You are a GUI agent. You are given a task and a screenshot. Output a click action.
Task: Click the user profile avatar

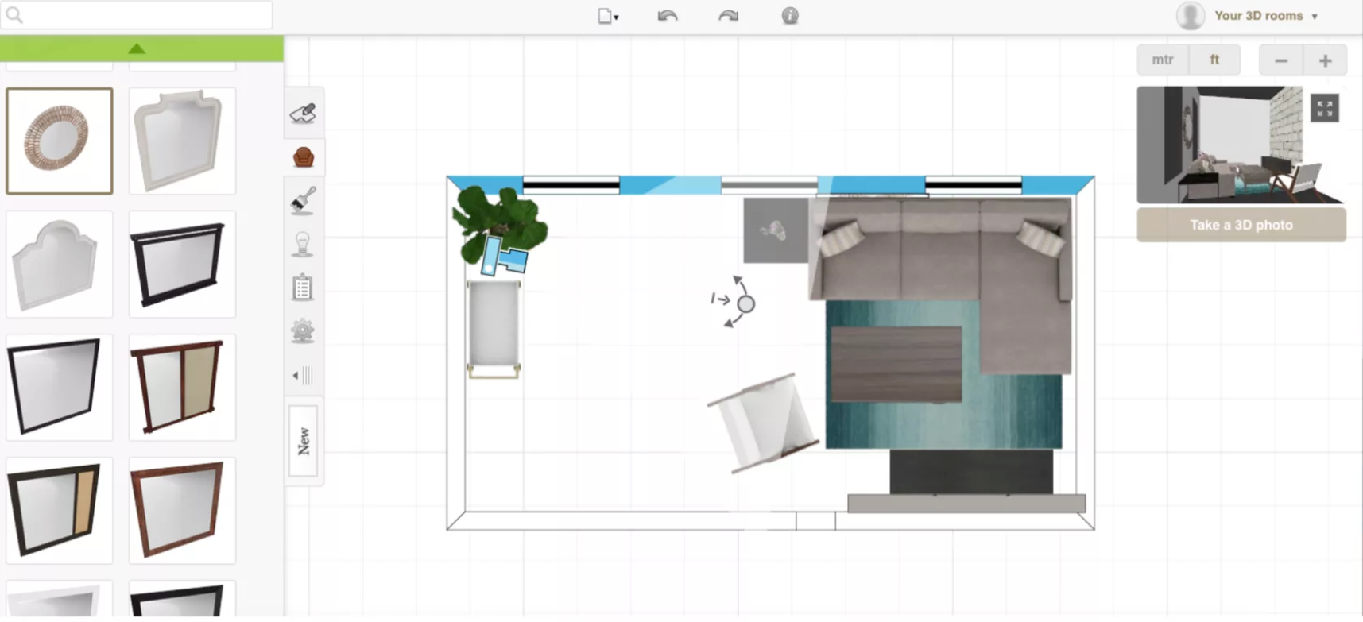(x=1191, y=16)
